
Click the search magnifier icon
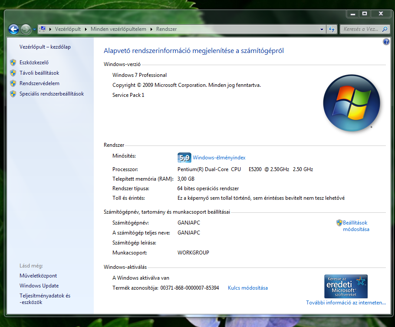click(385, 29)
